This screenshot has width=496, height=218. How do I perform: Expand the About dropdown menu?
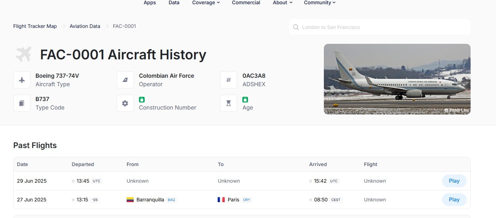pyautogui.click(x=283, y=3)
